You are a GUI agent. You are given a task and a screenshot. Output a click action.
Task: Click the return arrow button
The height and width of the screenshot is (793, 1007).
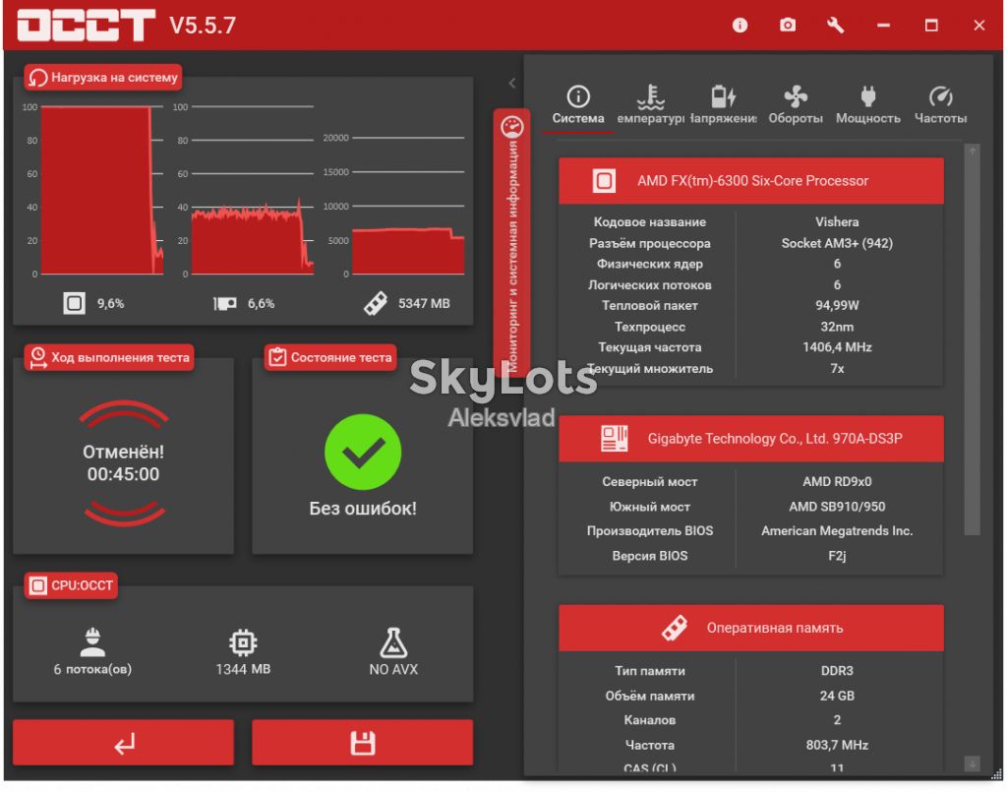123,743
